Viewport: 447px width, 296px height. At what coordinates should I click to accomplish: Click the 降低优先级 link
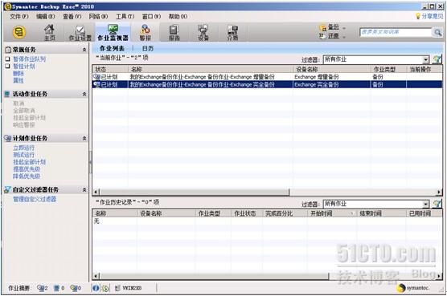pyautogui.click(x=27, y=176)
